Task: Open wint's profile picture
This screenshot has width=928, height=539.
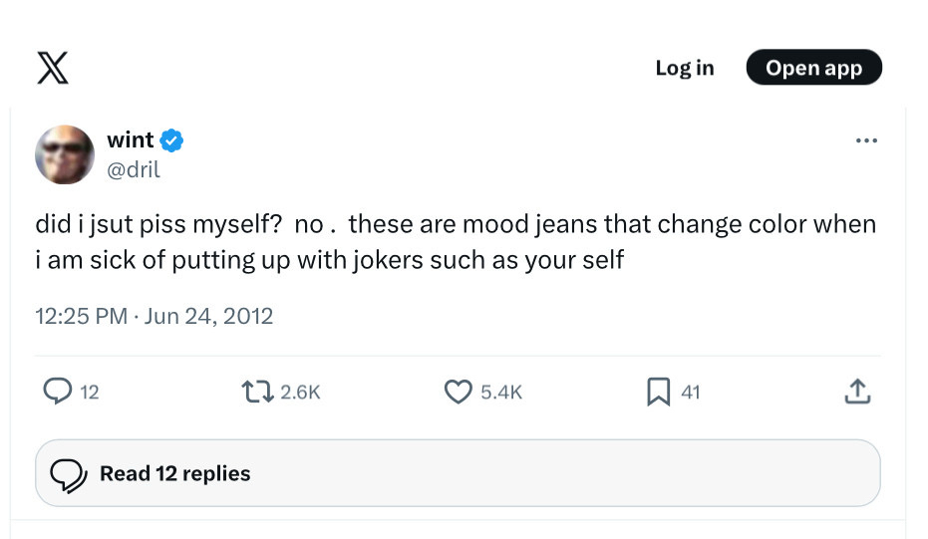Action: tap(66, 154)
